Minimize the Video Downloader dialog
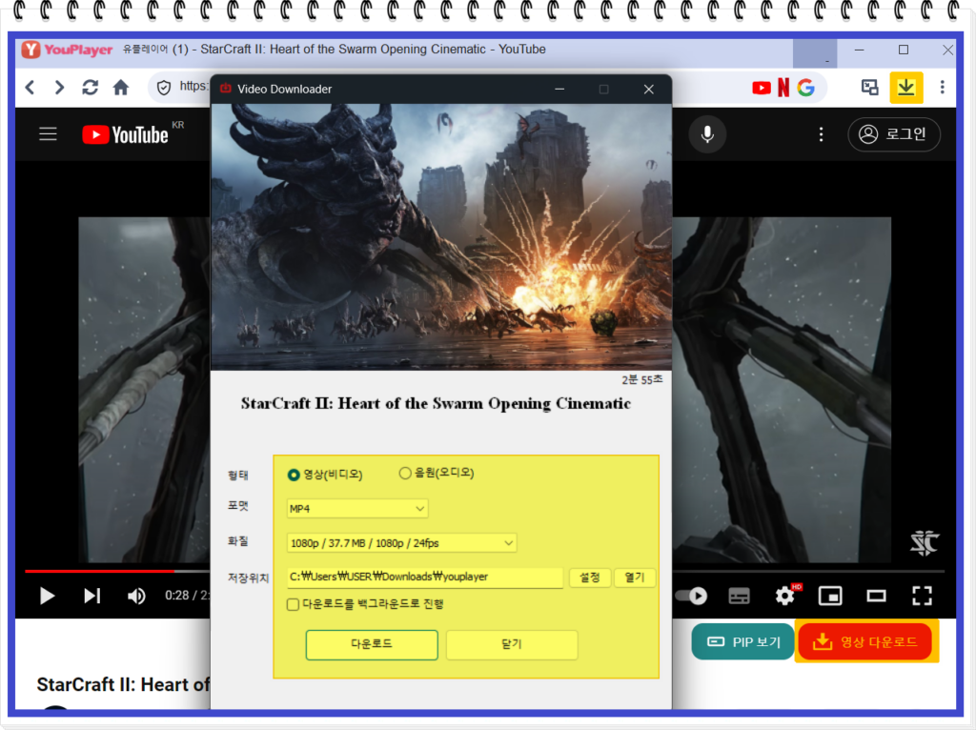Viewport: 976px width, 730px height. (x=559, y=89)
